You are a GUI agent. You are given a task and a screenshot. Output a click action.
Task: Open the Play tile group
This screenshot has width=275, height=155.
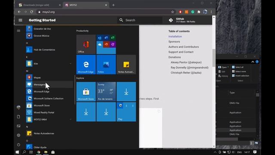pos(126,112)
